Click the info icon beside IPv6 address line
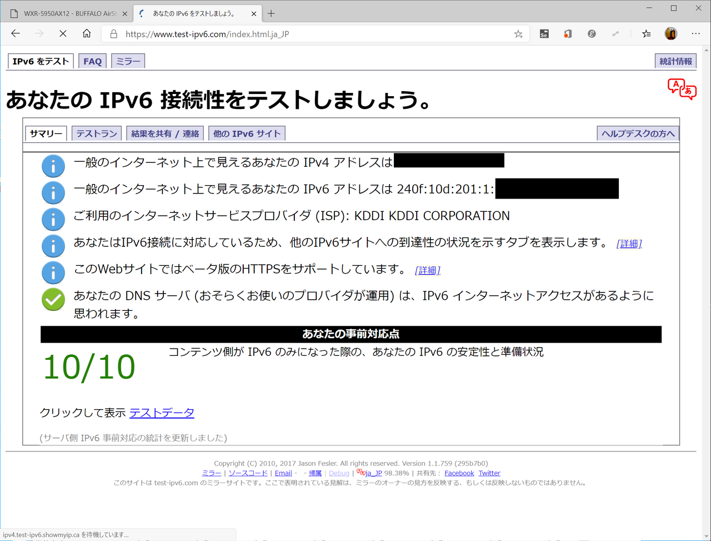 (x=53, y=192)
